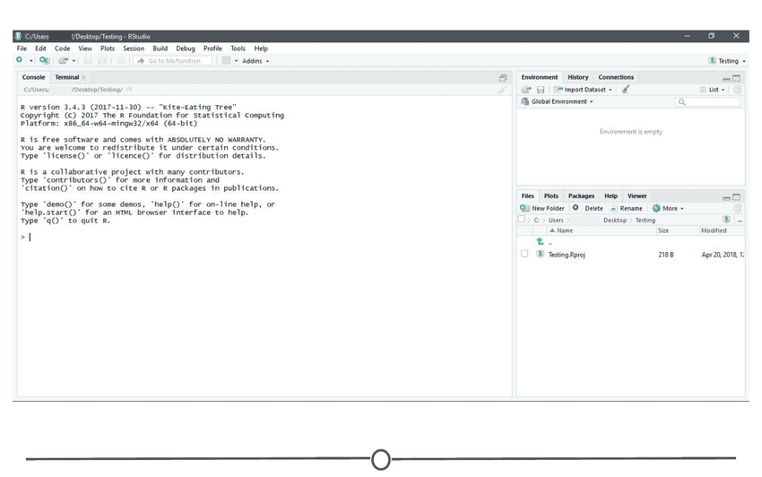The image size is (762, 477).
Task: Open the Plots menu
Action: click(x=108, y=48)
